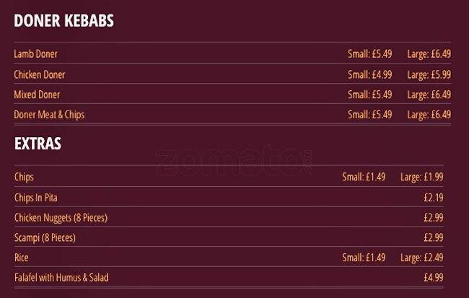Click the Mixed Doner menu item
The image size is (469, 298).
click(x=37, y=95)
